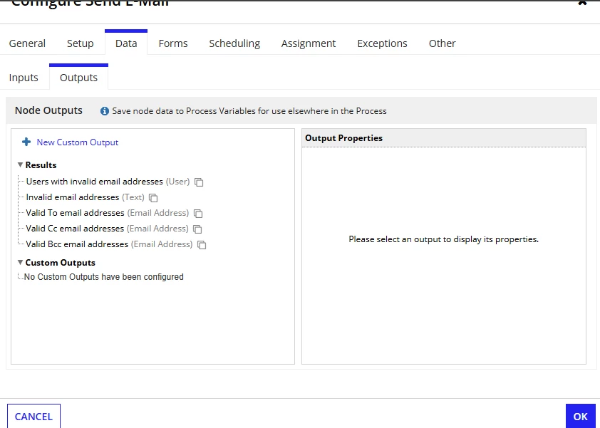Image resolution: width=600 pixels, height=428 pixels.
Task: Click copy icon for Valid Cc email addresses
Action: tap(197, 229)
